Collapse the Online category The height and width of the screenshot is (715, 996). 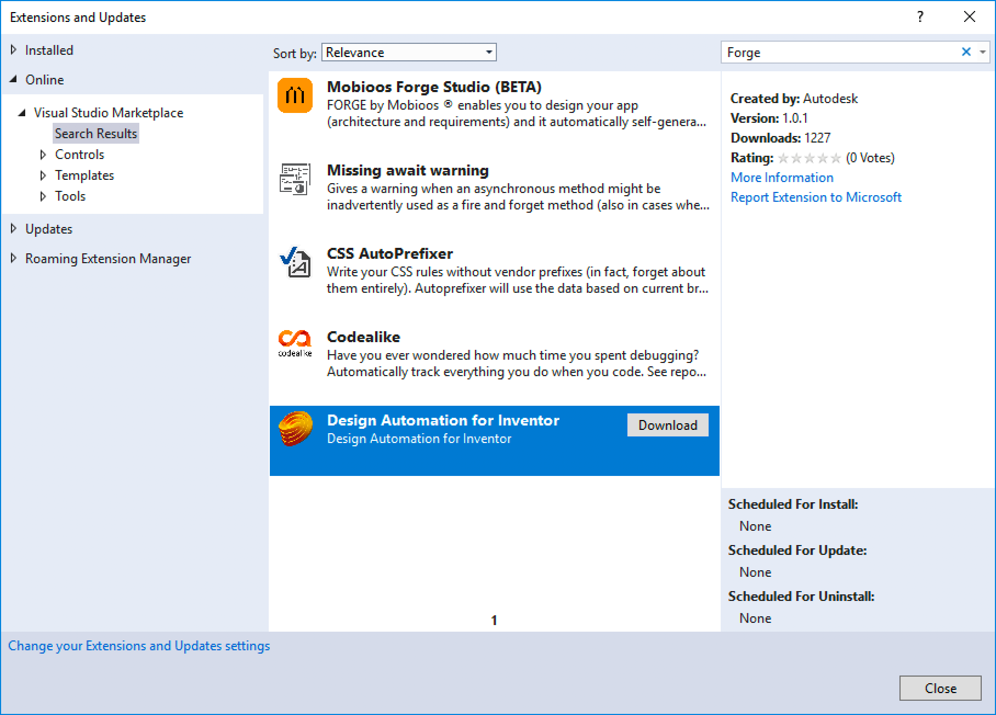click(x=14, y=80)
